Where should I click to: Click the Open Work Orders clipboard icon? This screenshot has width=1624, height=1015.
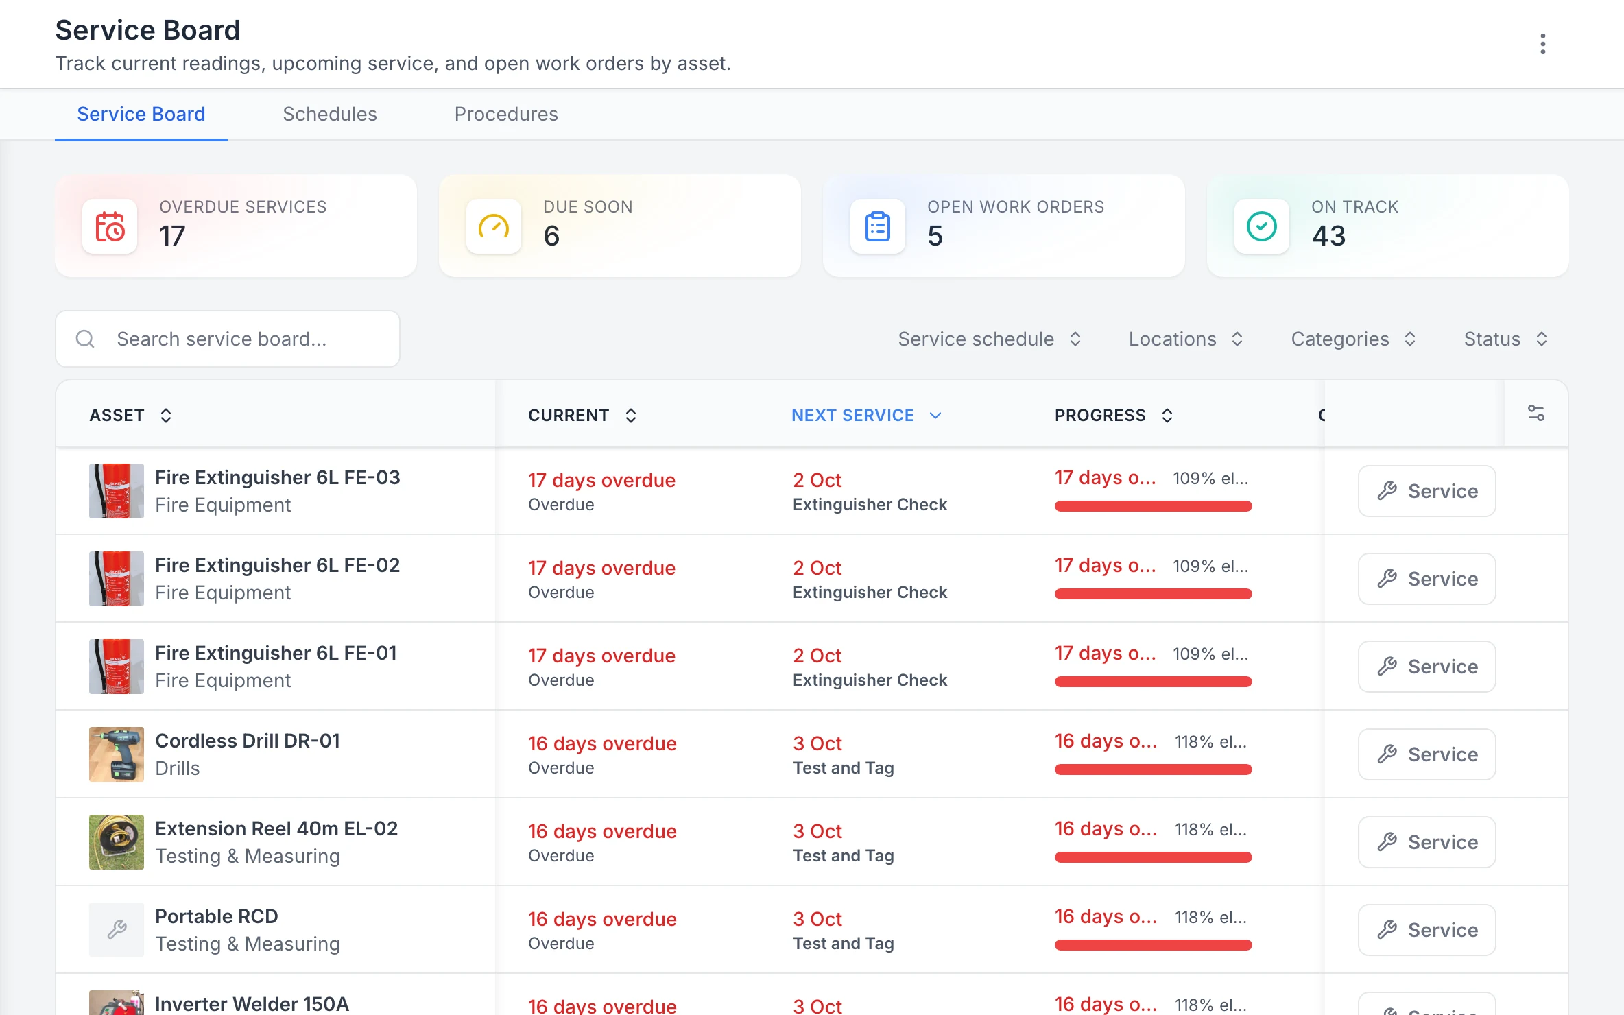tap(878, 226)
